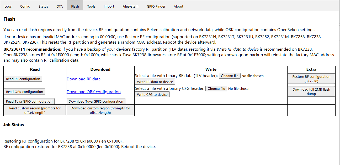Click 'Select a file with a binary CFG header' label
Screen dimensions: 340x165
(170, 89)
